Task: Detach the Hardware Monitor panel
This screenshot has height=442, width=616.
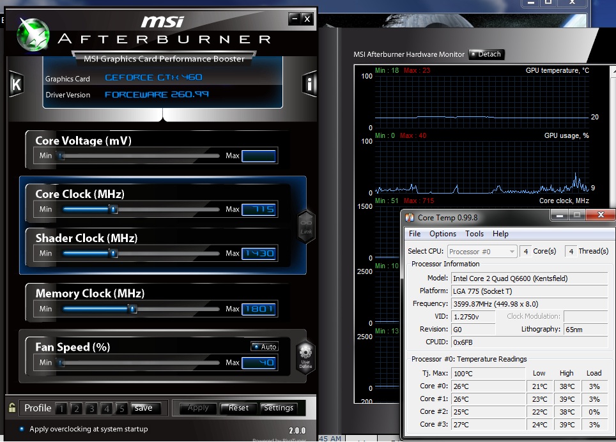Action: pos(486,54)
